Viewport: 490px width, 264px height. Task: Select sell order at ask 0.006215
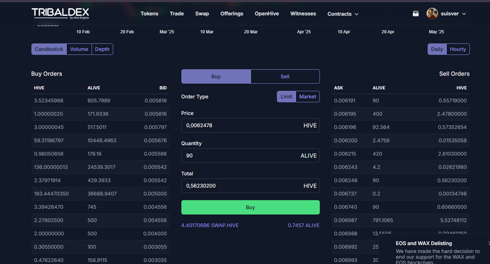pyautogui.click(x=400, y=154)
